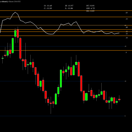Click the 15 axis label
Screen dimensions: 132x132
point(126,27)
